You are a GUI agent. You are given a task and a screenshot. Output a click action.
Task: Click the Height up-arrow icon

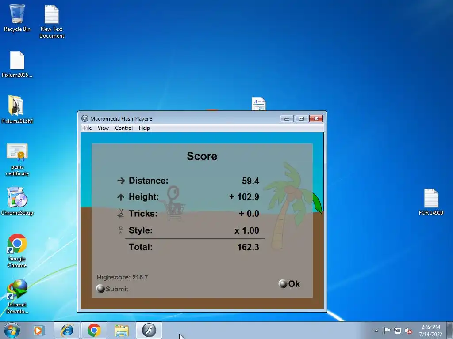click(121, 197)
